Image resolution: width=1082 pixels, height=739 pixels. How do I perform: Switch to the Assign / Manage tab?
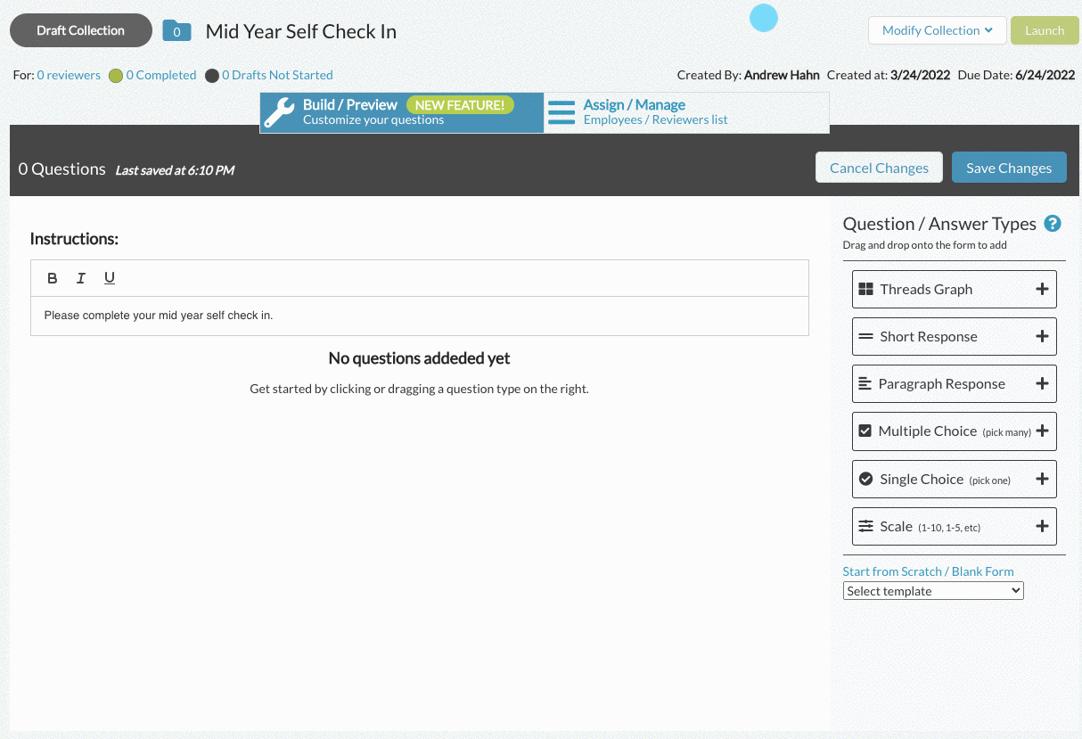[x=686, y=113]
